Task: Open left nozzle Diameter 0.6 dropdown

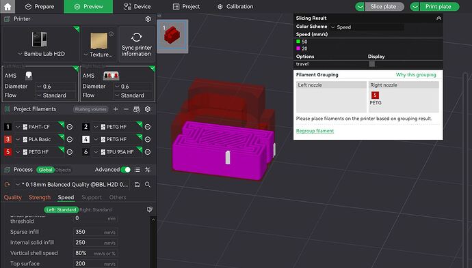Action: click(55, 87)
